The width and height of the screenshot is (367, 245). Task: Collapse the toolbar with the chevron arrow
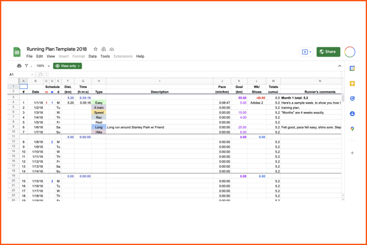pos(339,66)
